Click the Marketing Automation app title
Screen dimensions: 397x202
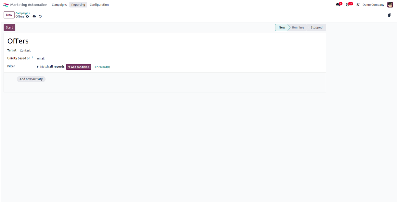[29, 5]
